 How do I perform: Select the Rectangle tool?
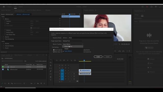51,74
